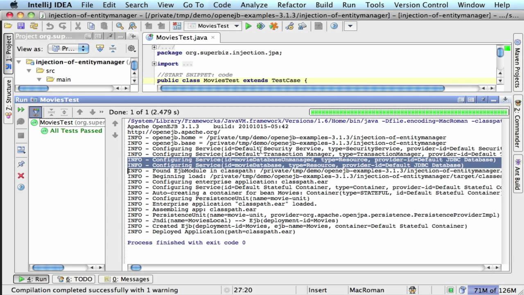The width and height of the screenshot is (524, 295).
Task: Click the Paste clipboard icon
Action: coord(104,26)
